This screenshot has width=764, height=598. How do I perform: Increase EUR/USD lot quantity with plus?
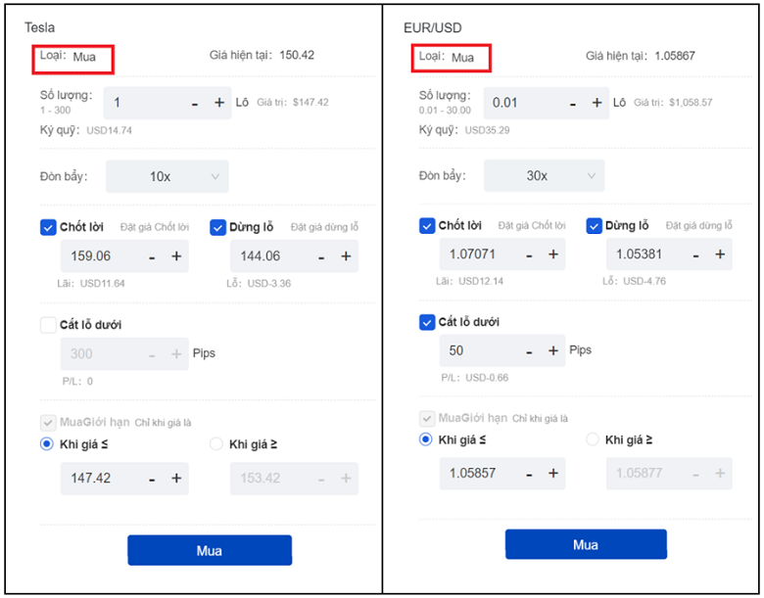click(597, 103)
